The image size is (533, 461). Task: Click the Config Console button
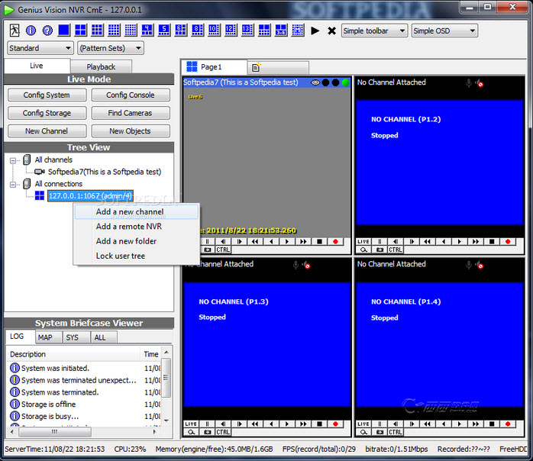(131, 95)
